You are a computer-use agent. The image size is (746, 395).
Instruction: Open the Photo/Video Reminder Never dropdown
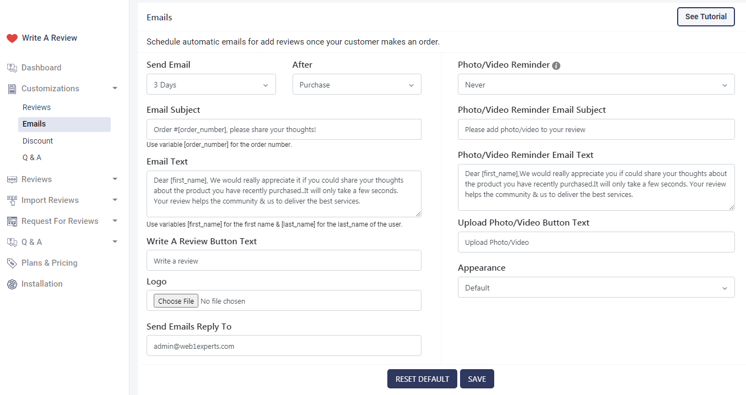[596, 85]
